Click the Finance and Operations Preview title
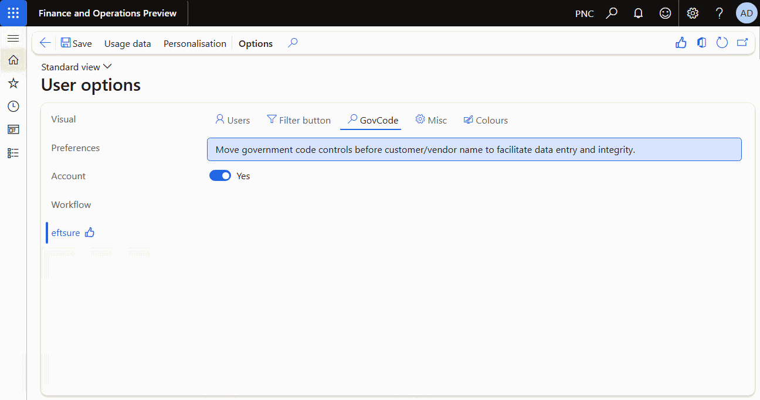 tap(107, 13)
